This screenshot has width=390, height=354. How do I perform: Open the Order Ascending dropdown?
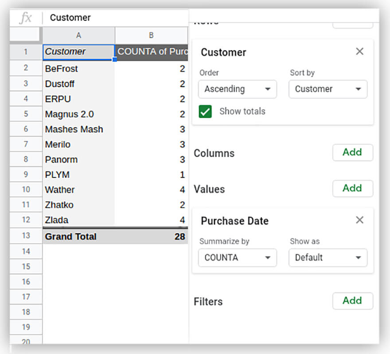237,89
